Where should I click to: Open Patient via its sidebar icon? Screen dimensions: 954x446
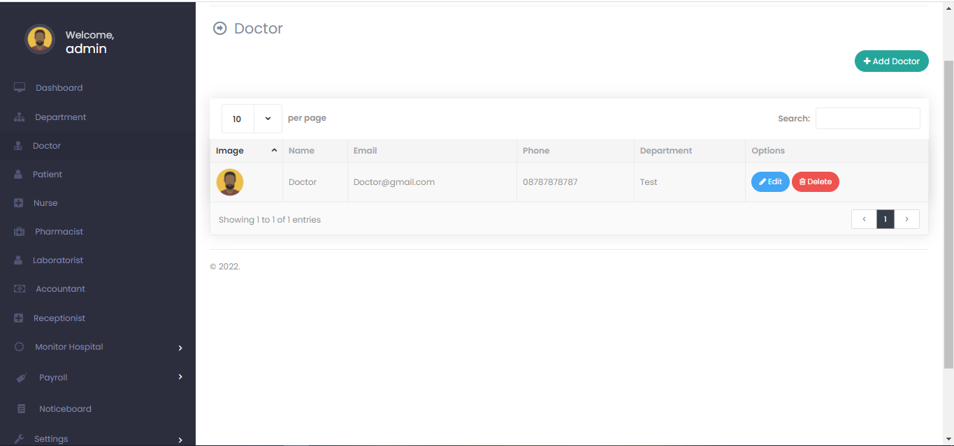point(18,174)
